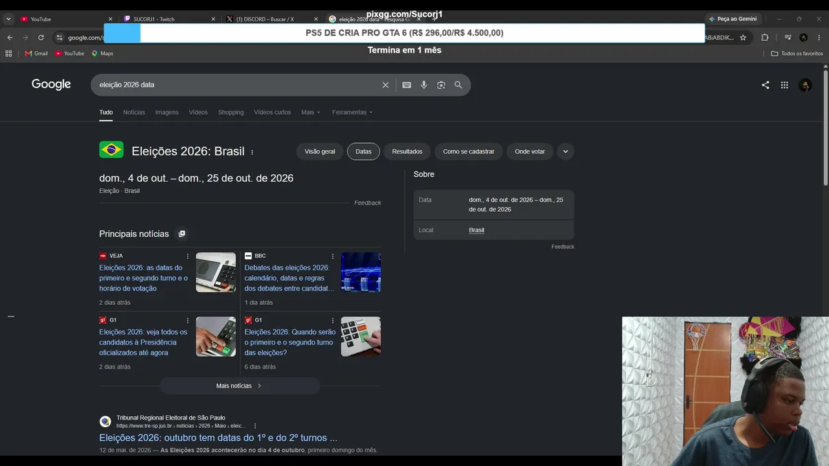Select the Resultados chip
This screenshot has width=829, height=466.
(x=407, y=151)
